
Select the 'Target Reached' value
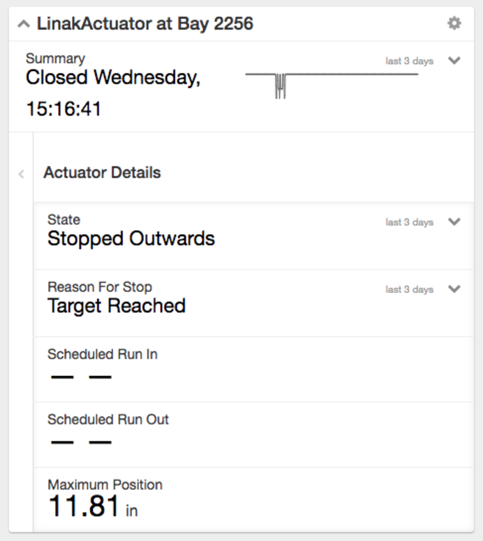click(x=116, y=306)
